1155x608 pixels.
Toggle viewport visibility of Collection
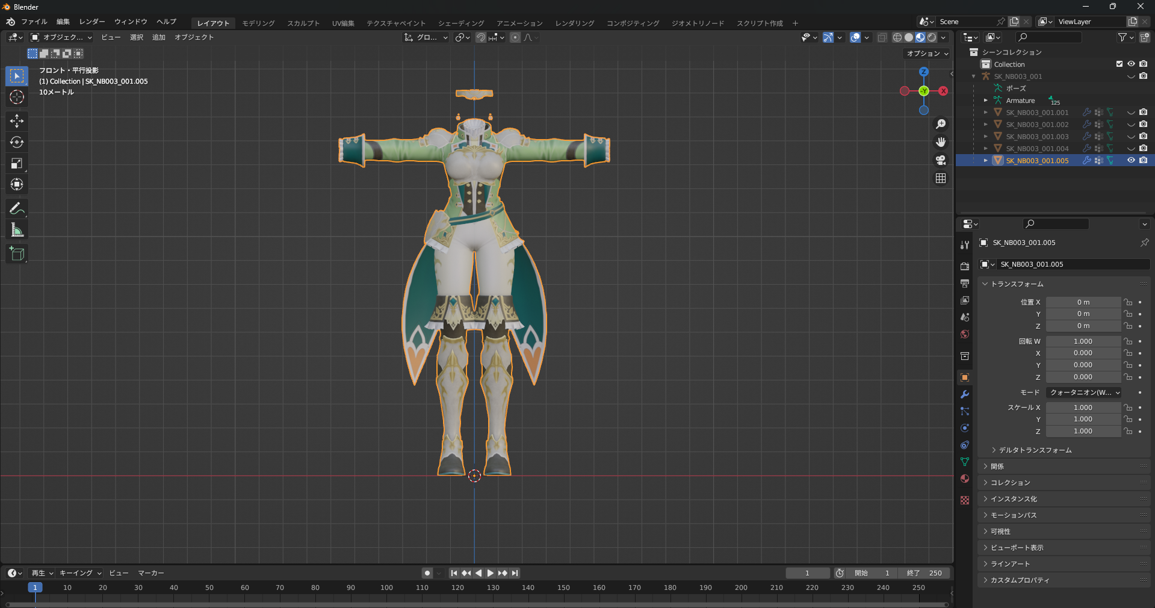(1131, 64)
